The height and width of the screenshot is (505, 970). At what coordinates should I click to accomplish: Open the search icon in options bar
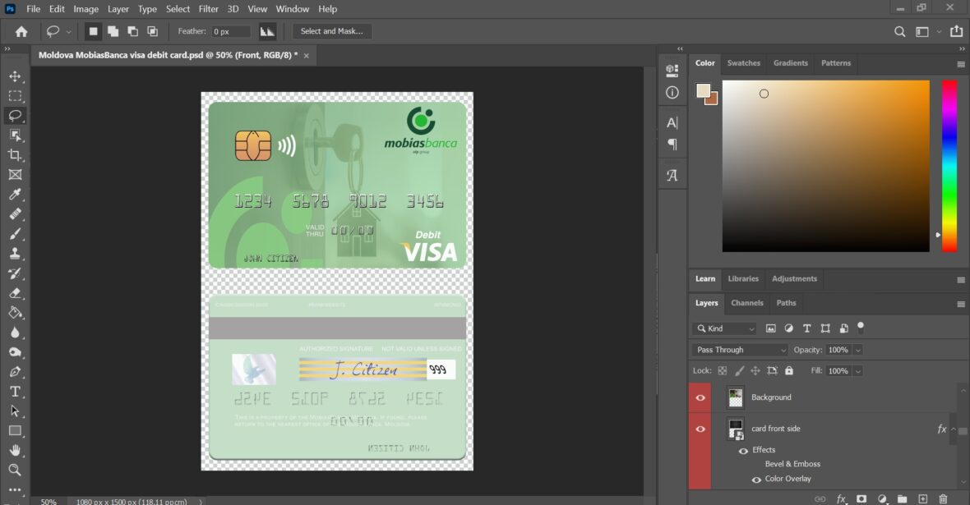(899, 31)
